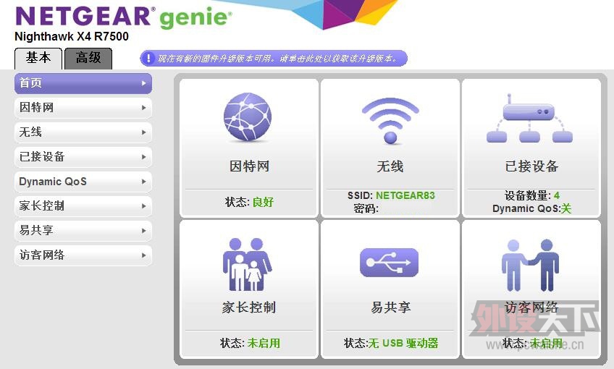
Task: Click the 易共享 tile title text
Action: coord(390,307)
